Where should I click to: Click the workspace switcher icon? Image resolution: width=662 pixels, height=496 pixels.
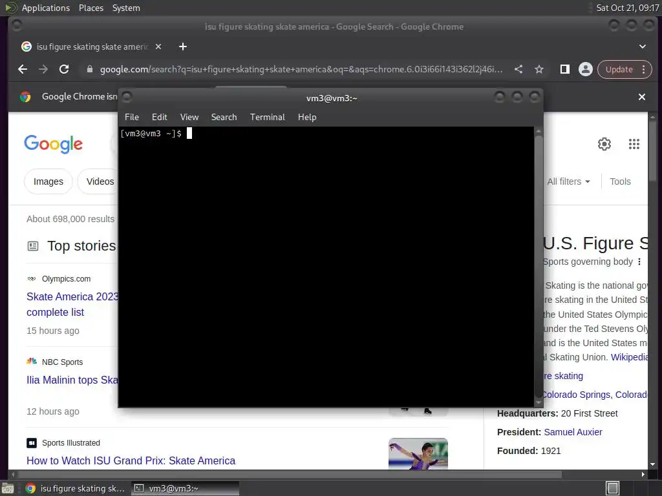click(612, 488)
